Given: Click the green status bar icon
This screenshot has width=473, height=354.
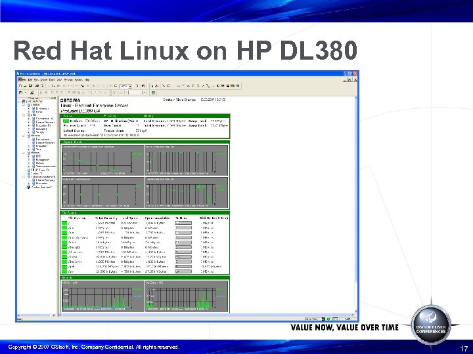Looking at the screenshot, I should pyautogui.click(x=328, y=319).
